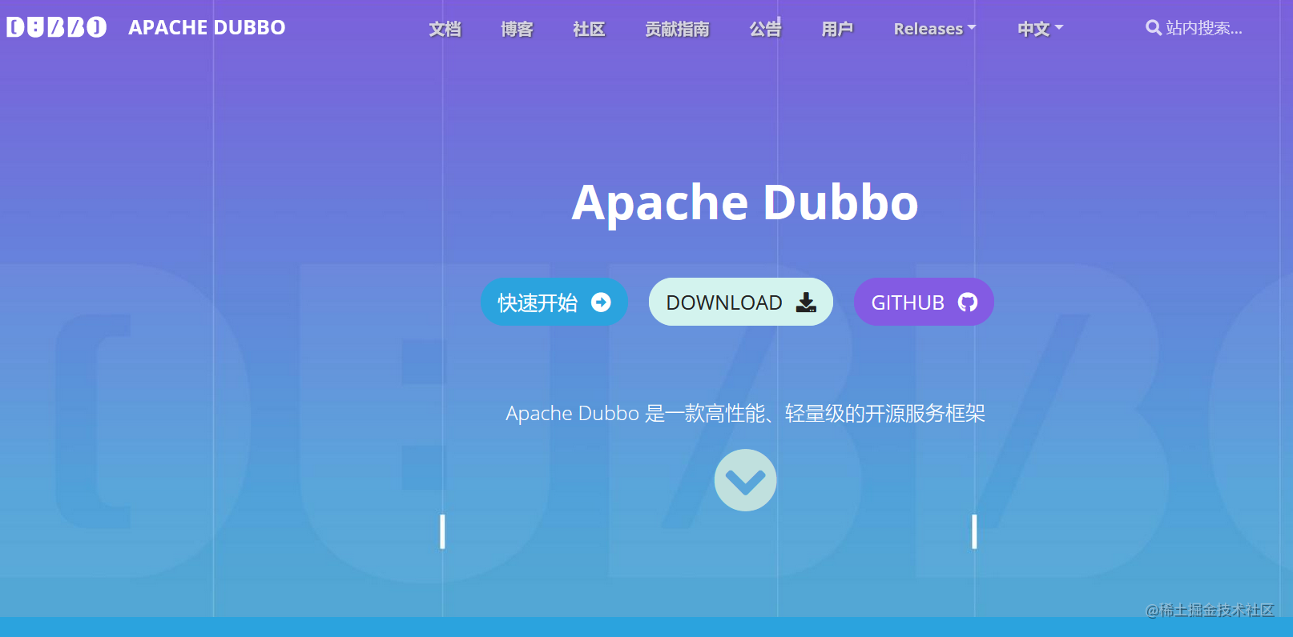Click the Dubbo logo icon
1293x637 pixels.
point(56,27)
